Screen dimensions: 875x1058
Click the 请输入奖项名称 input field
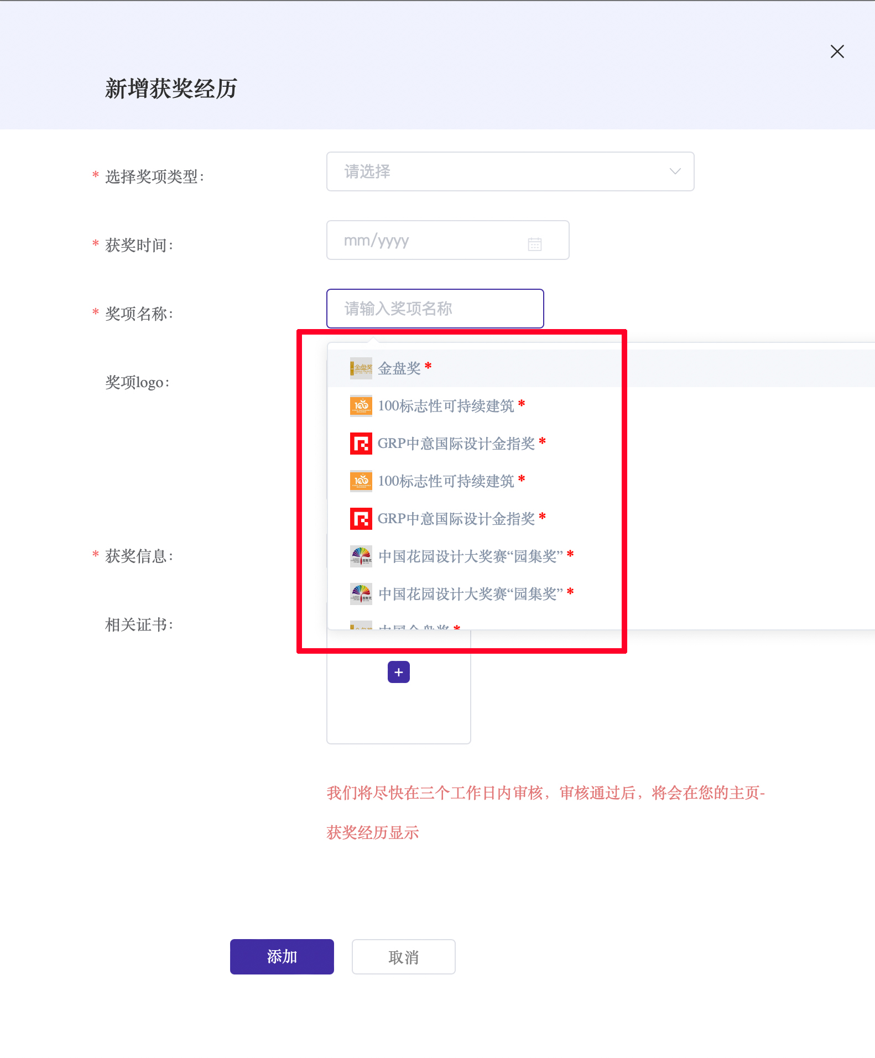pyautogui.click(x=435, y=309)
